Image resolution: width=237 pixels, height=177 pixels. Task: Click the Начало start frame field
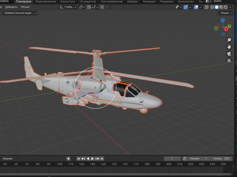[x=199, y=159]
